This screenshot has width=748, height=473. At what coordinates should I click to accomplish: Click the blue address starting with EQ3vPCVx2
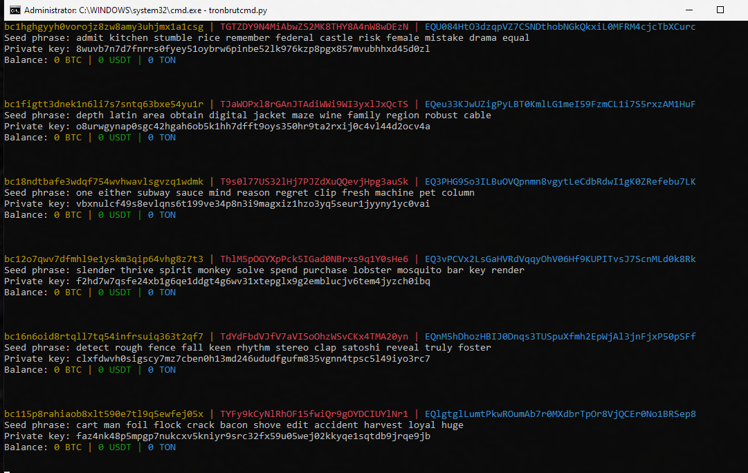(x=560, y=259)
